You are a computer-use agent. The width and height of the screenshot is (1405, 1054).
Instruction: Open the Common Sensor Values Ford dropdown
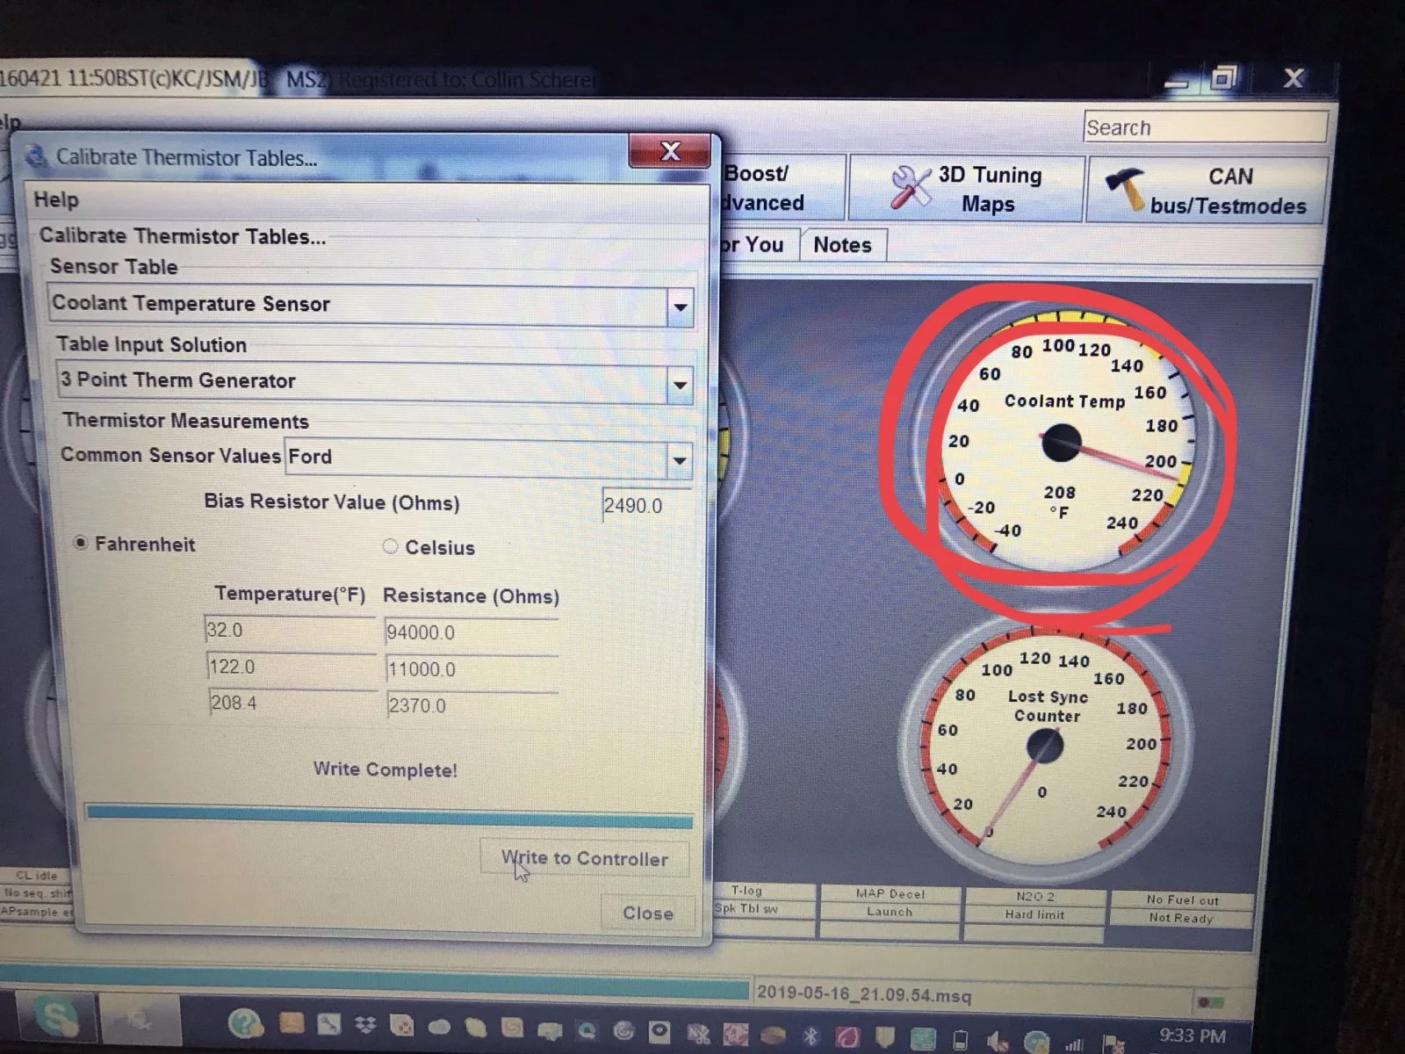(x=679, y=459)
